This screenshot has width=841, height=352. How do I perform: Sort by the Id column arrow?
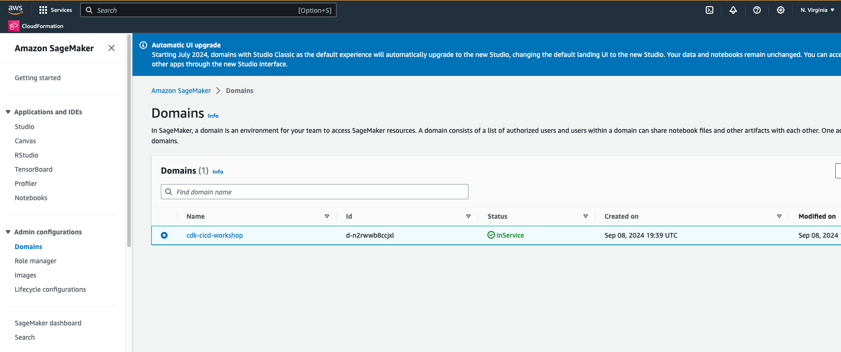pyautogui.click(x=468, y=216)
